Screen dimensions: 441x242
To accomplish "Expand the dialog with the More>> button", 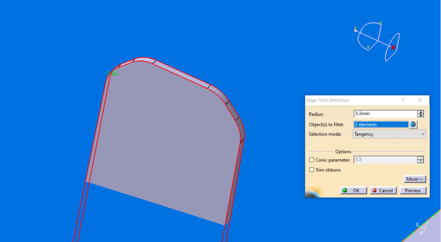I will [414, 179].
